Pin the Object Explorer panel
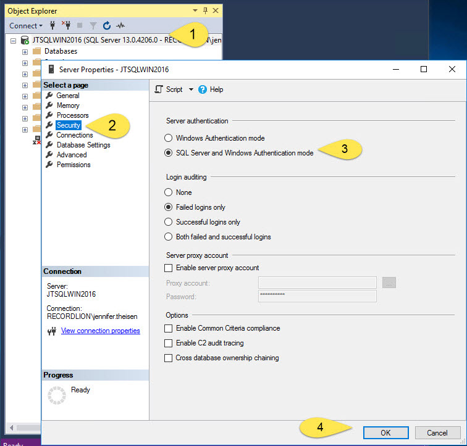Image resolution: width=467 pixels, height=446 pixels. point(205,10)
